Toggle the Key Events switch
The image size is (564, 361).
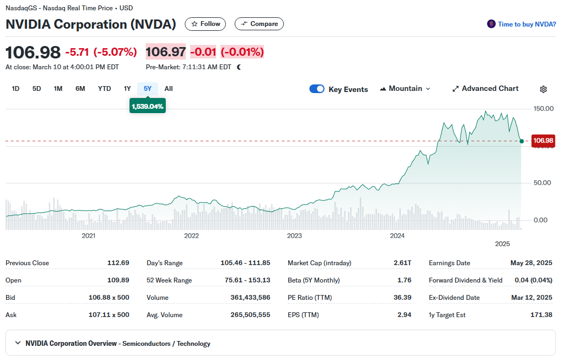(x=317, y=89)
